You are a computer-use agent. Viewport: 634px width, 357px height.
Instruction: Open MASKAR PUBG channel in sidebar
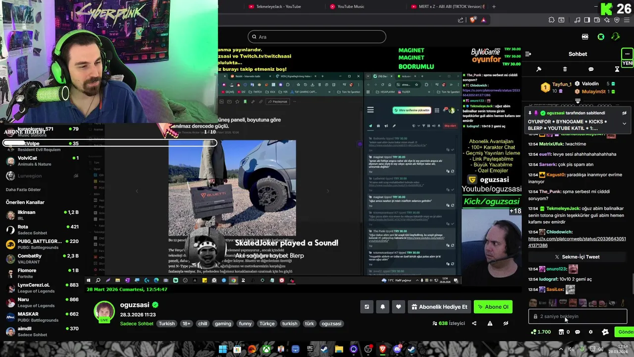(x=42, y=317)
